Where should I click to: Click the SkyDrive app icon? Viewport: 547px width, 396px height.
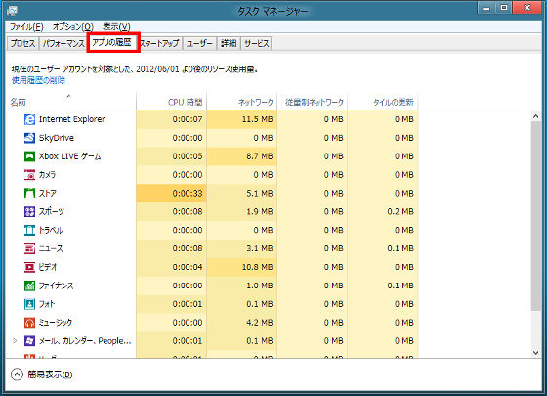coord(29,138)
